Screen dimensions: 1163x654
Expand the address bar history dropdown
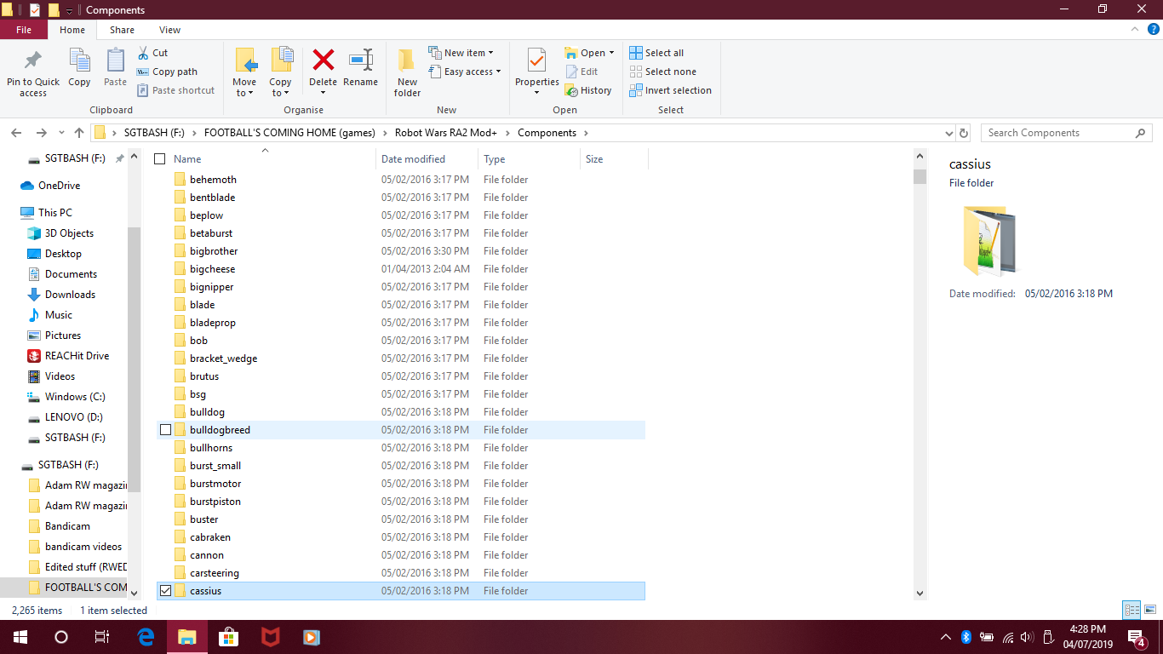click(x=949, y=134)
